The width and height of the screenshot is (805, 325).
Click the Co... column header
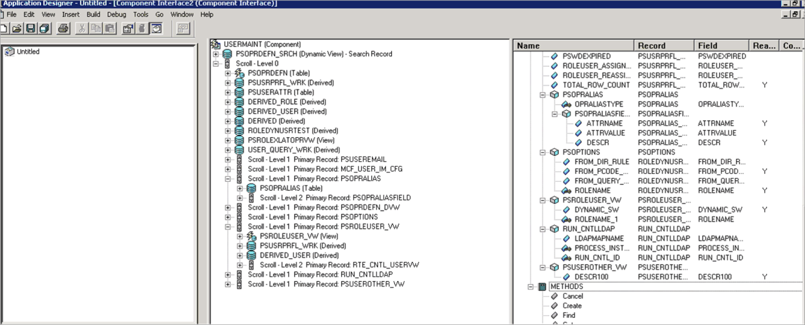click(x=791, y=45)
